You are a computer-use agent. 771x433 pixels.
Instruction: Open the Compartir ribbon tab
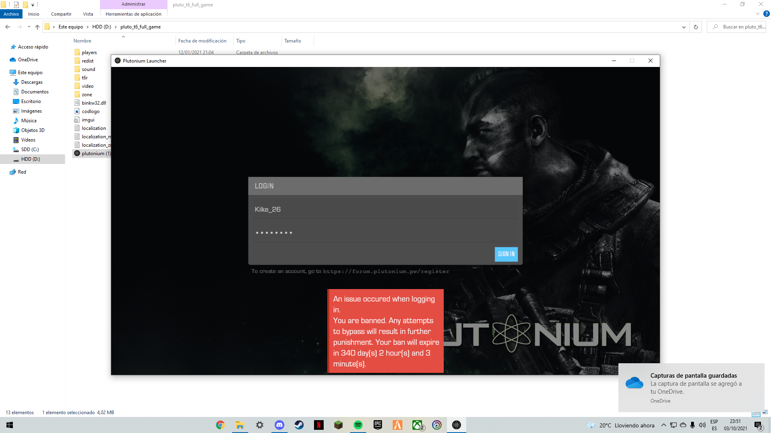pos(61,14)
